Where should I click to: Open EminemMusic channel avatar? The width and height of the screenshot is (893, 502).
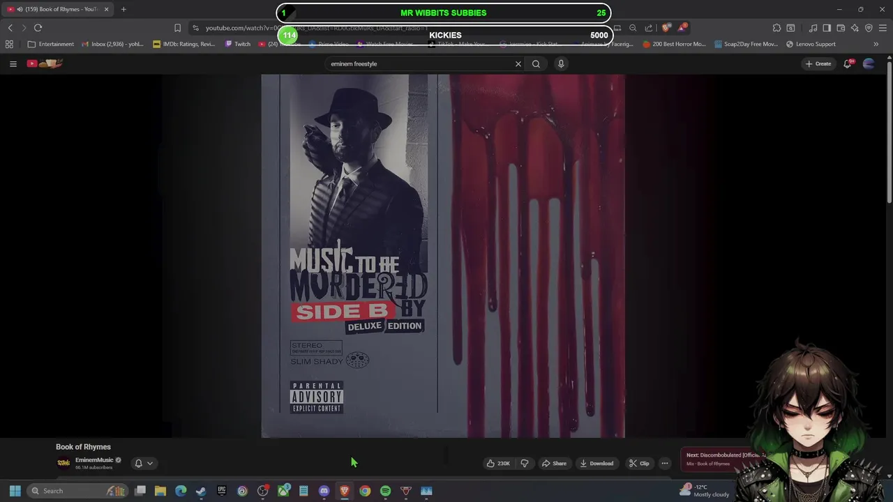(x=63, y=463)
